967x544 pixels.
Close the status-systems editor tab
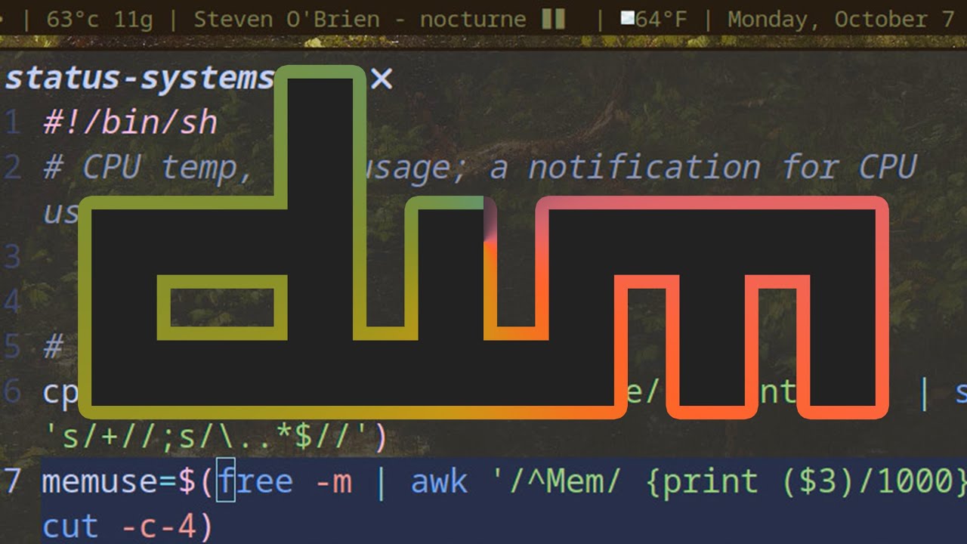(382, 79)
